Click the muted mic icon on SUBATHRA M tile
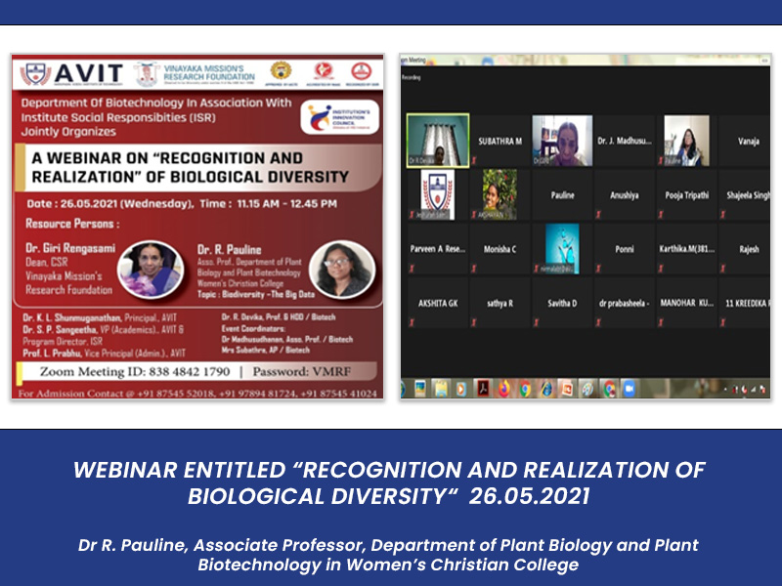The height and width of the screenshot is (586, 782). [x=476, y=162]
